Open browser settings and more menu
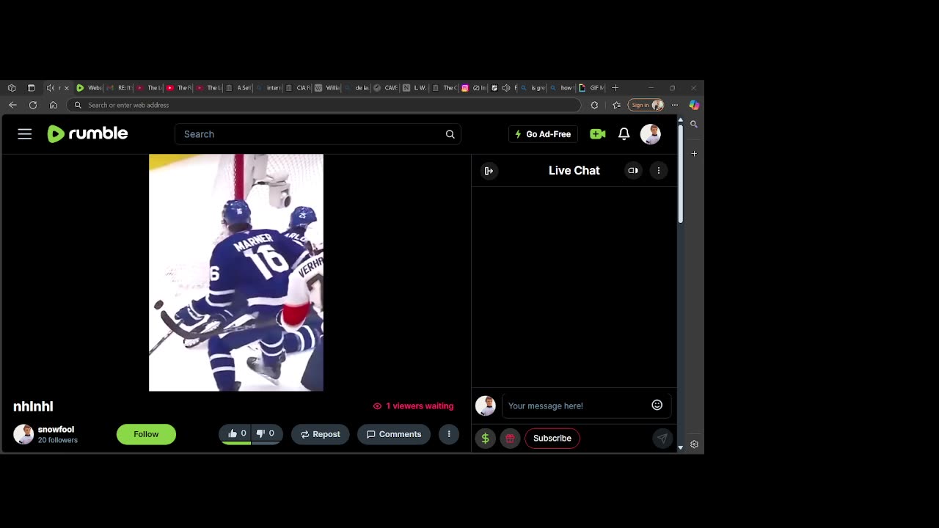 point(675,105)
